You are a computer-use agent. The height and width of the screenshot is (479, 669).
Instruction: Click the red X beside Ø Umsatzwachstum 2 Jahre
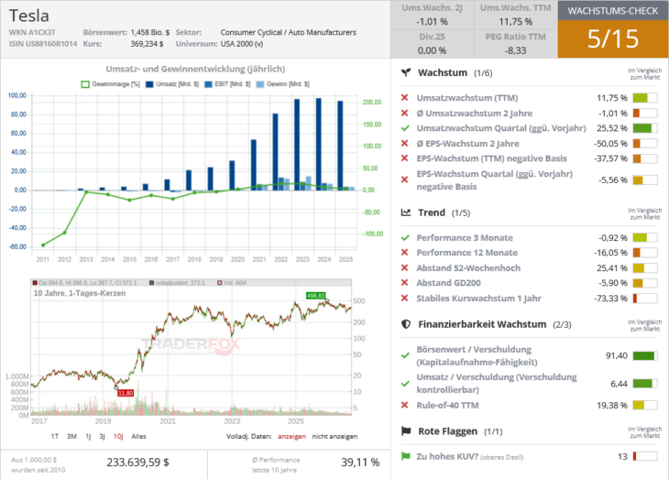(x=404, y=113)
